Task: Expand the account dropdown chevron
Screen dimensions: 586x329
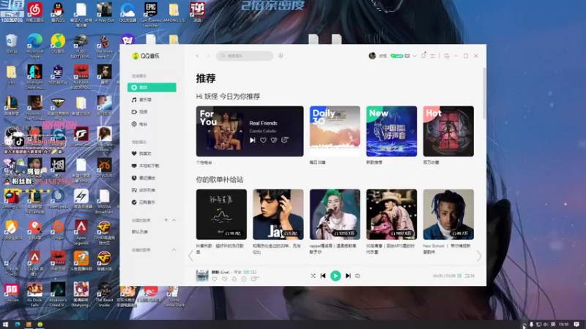Action: pos(415,56)
